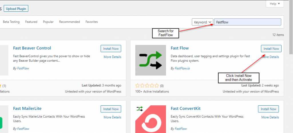Open FastFlow author link under Fast MailerLite

[23, 129]
